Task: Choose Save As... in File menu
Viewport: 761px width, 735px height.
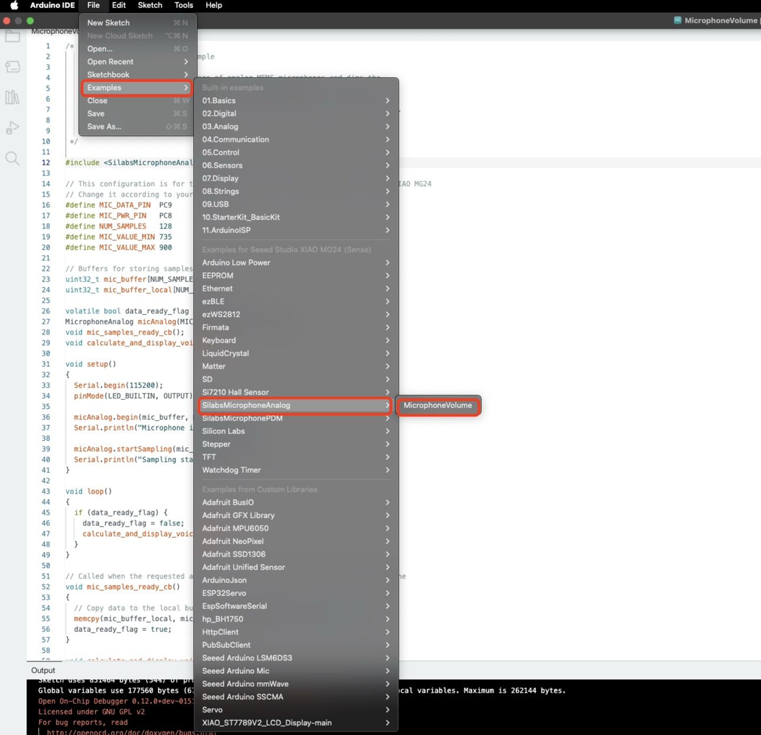Action: click(137, 127)
